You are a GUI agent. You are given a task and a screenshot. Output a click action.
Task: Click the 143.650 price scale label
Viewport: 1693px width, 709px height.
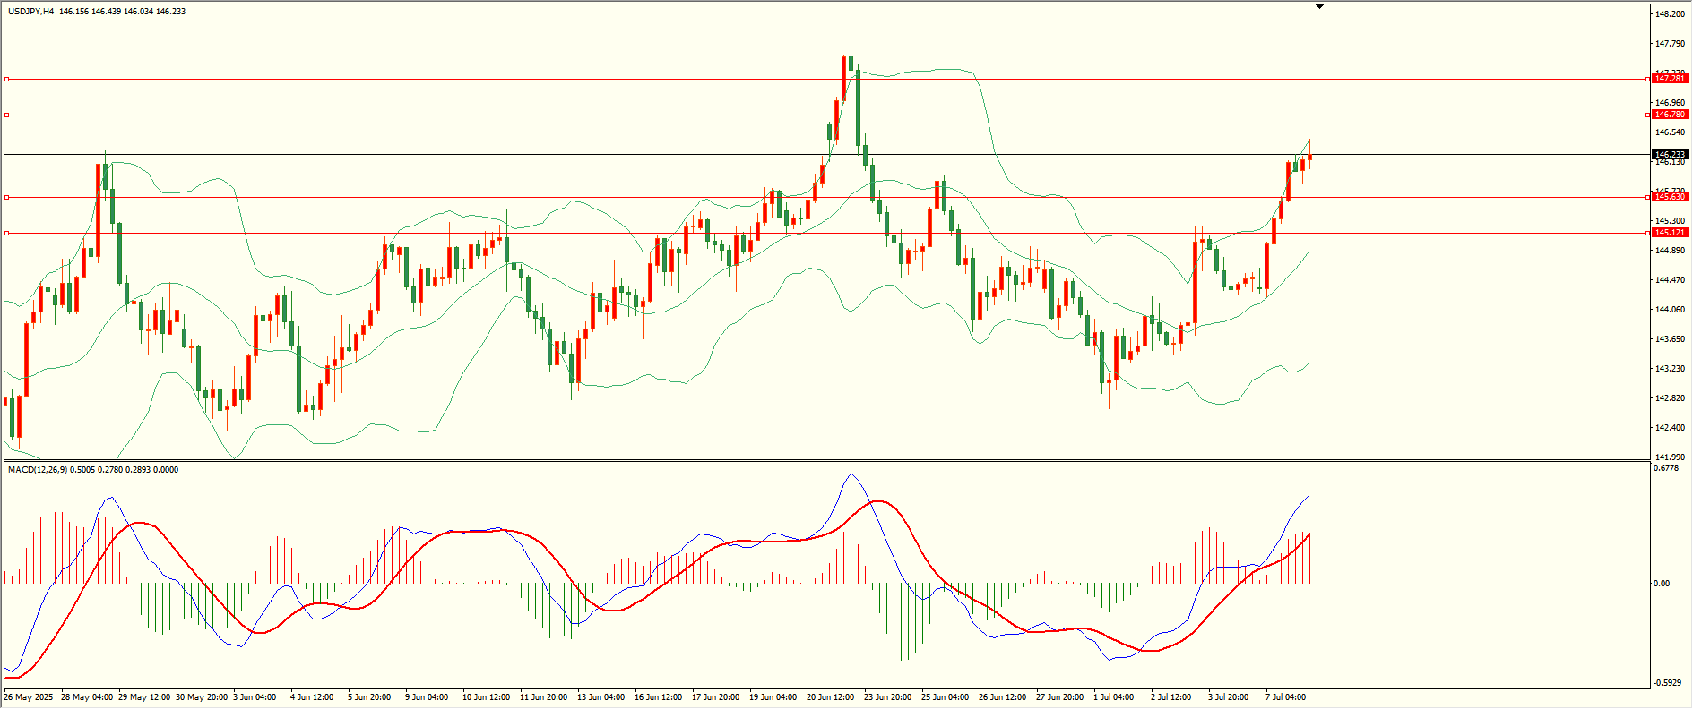(1670, 339)
